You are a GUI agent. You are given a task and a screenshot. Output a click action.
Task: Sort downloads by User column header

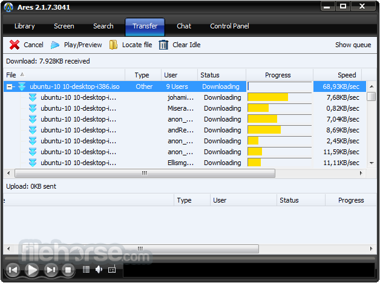click(x=179, y=75)
